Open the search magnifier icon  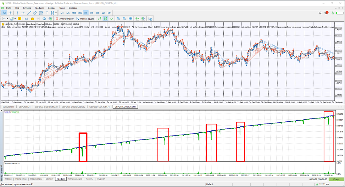coord(321,13)
